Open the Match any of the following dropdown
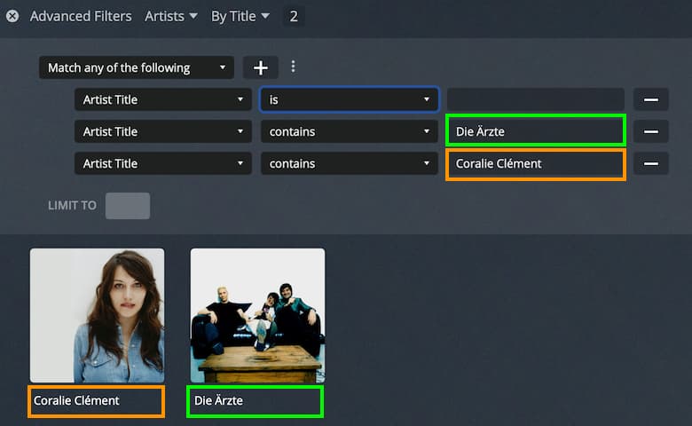The height and width of the screenshot is (426, 692). click(137, 67)
